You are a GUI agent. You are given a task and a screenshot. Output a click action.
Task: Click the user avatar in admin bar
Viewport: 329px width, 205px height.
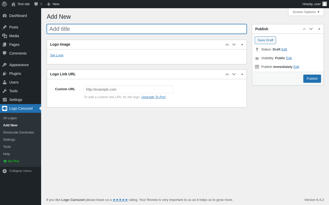pos(325,4)
